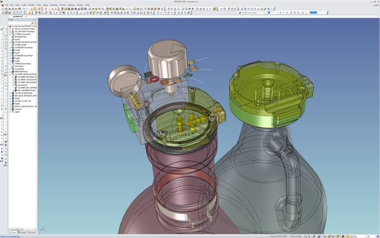Image resolution: width=380 pixels, height=238 pixels.
Task: Open the Shape menu
Action: (x=45, y=5)
